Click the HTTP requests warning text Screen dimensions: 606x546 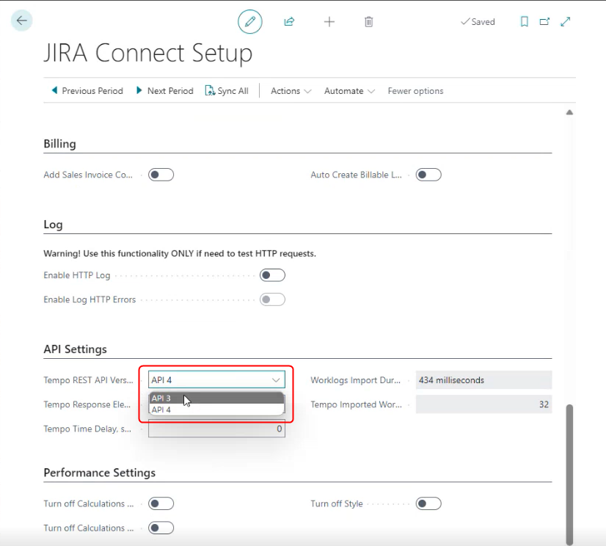pos(180,254)
